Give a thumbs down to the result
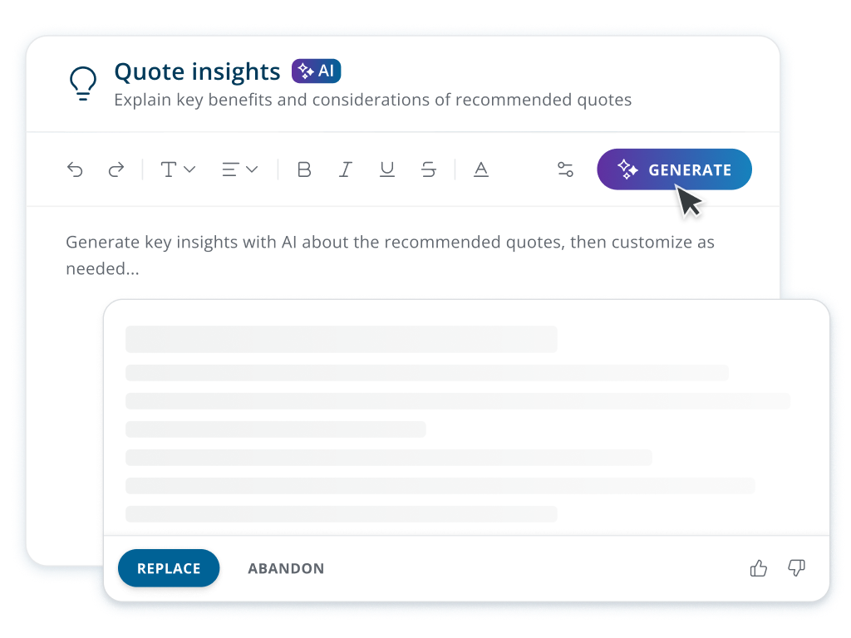This screenshot has height=638, width=851. (x=796, y=569)
